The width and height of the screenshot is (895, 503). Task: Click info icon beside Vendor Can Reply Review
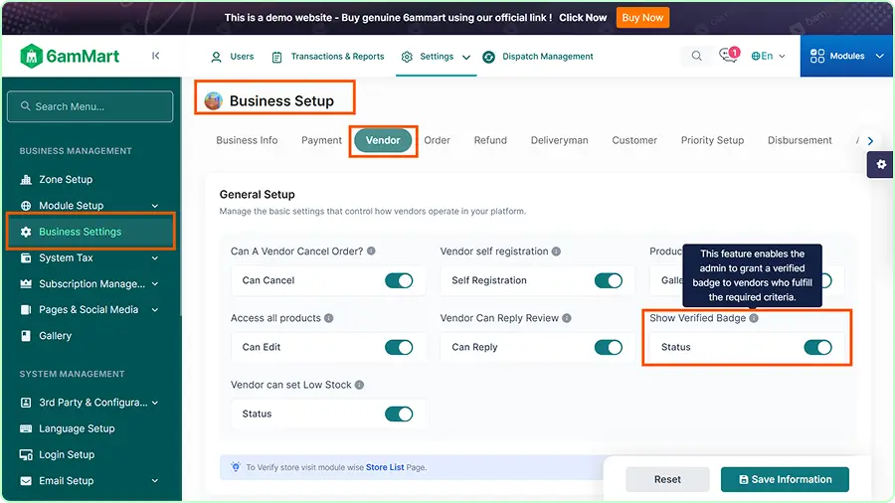click(x=566, y=318)
